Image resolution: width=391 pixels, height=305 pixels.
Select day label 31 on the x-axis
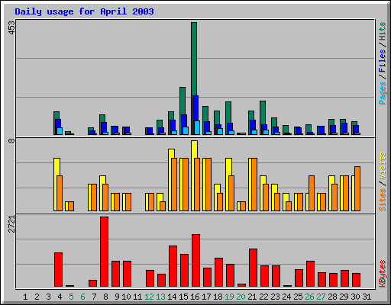click(x=367, y=297)
